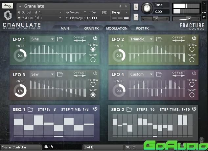The width and height of the screenshot is (208, 151).
Task: Select the MODULATION tab
Action: pos(117,28)
